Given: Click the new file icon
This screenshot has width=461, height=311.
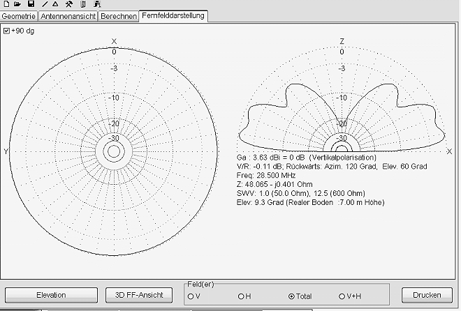Looking at the screenshot, I should [6, 4].
